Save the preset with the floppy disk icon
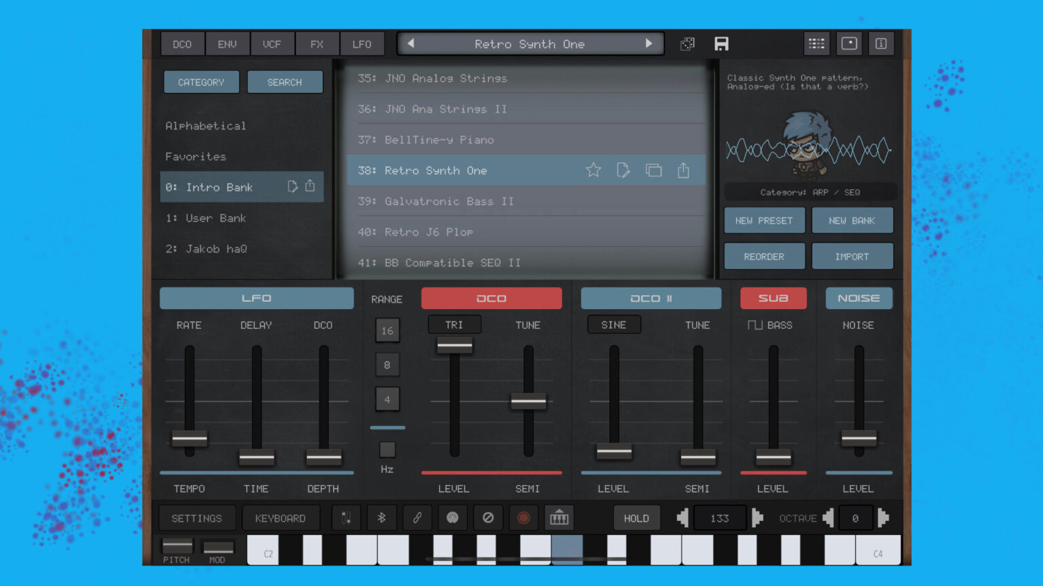This screenshot has height=586, width=1043. pos(721,43)
